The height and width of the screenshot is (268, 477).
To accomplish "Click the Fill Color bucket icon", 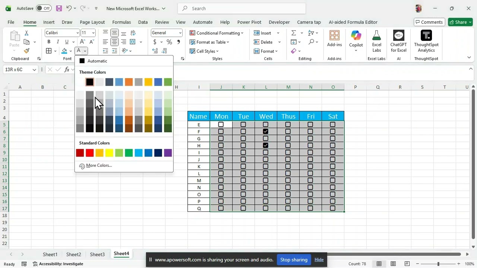I will [64, 51].
